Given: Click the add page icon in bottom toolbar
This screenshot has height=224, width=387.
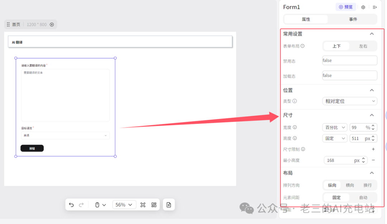Looking at the screenshot, I should point(169,205).
